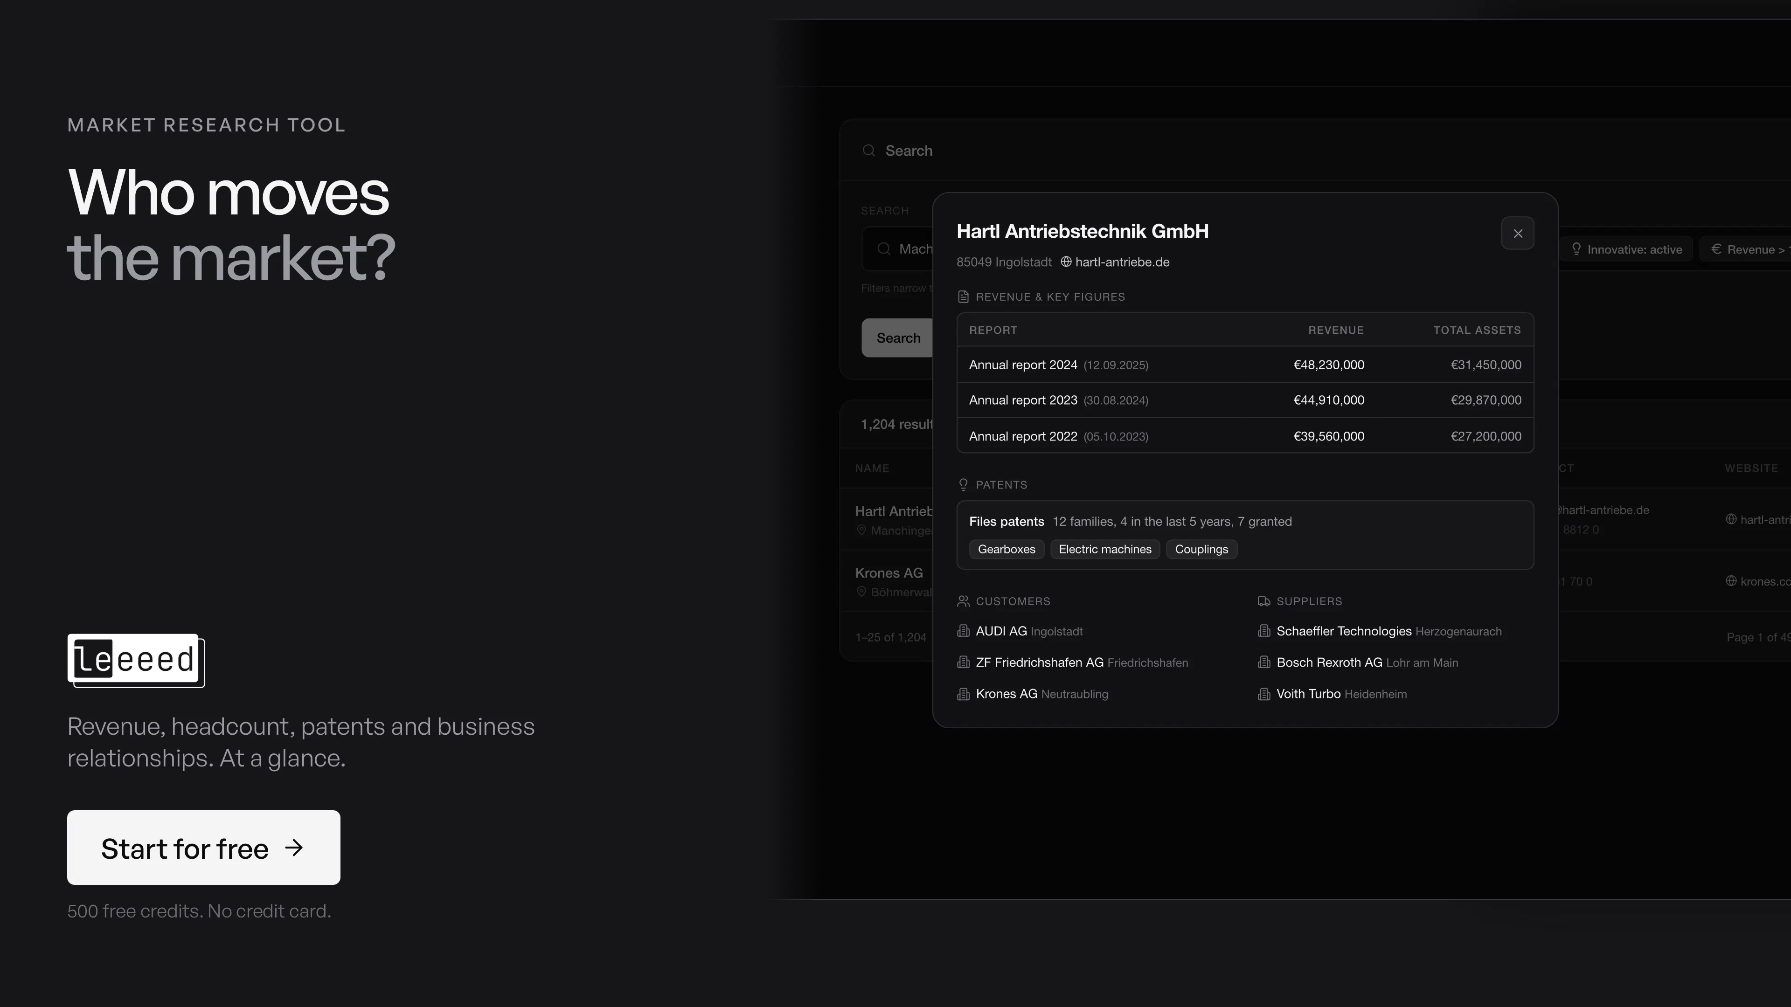Toggle the Innovative: active filter chip

click(x=1627, y=249)
